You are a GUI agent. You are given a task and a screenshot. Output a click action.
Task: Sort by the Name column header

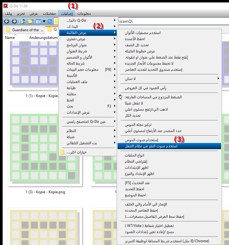[x=15, y=38]
